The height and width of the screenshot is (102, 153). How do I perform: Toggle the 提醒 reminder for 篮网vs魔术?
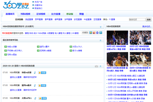pos(42,85)
